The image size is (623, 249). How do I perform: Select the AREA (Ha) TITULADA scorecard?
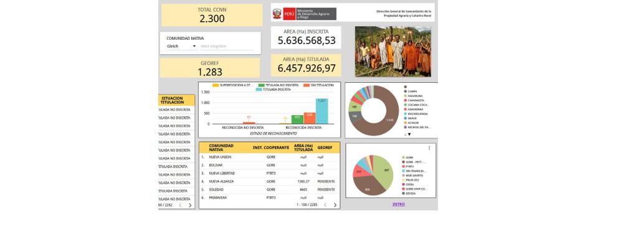click(x=306, y=65)
